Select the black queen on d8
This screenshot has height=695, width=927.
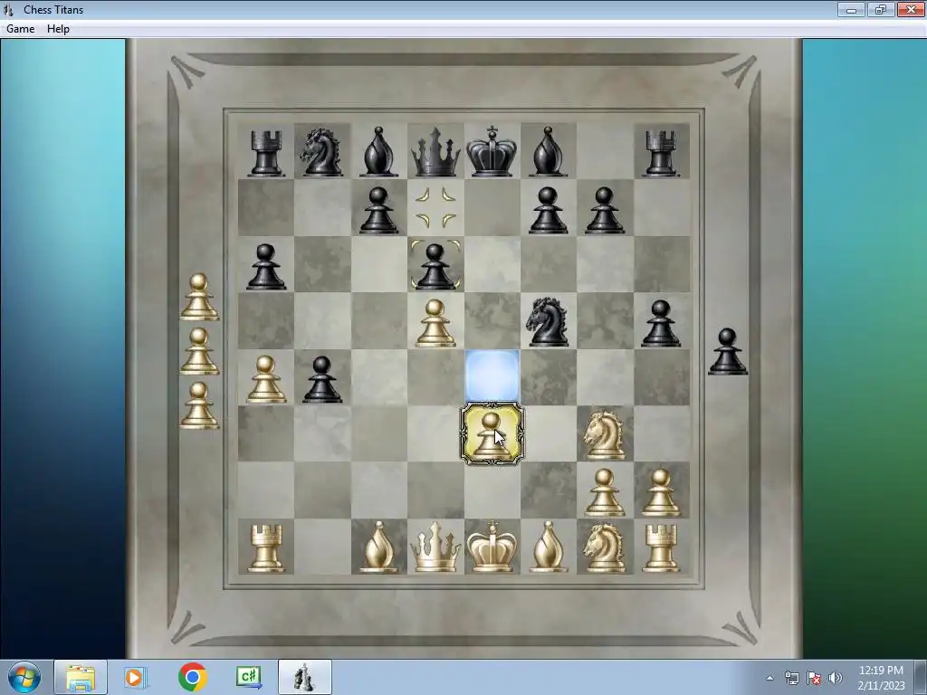pyautogui.click(x=435, y=154)
